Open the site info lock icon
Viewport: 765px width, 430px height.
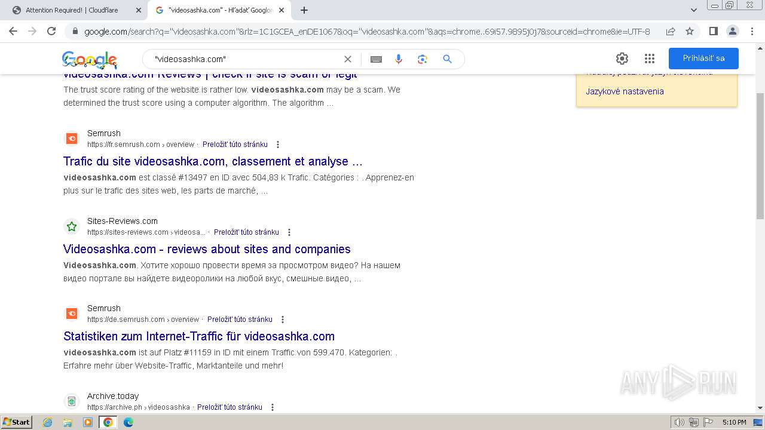pos(75,31)
